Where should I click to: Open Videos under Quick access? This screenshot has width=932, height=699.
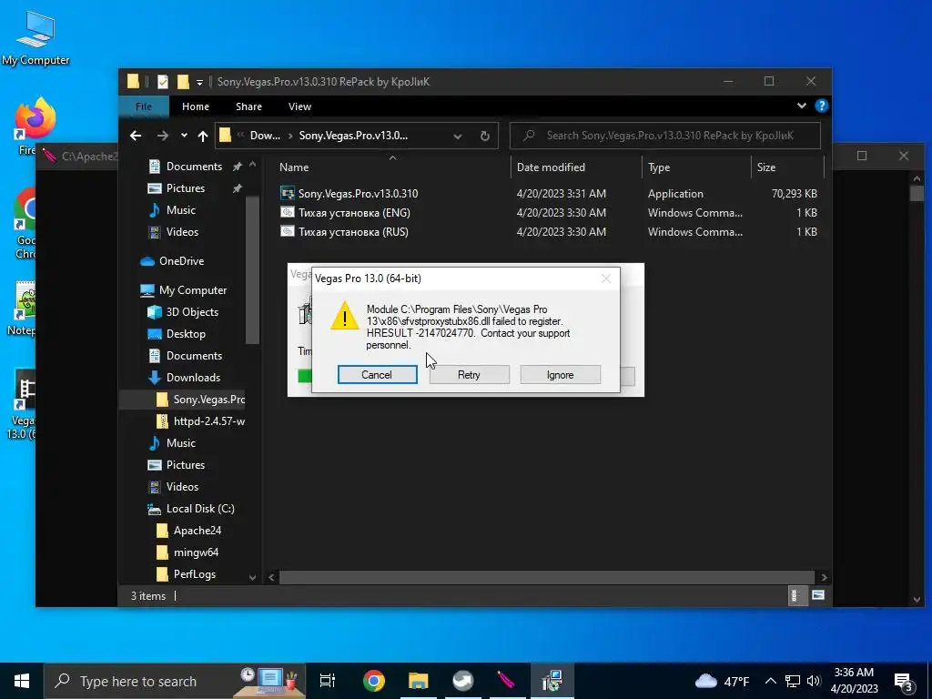coord(182,232)
